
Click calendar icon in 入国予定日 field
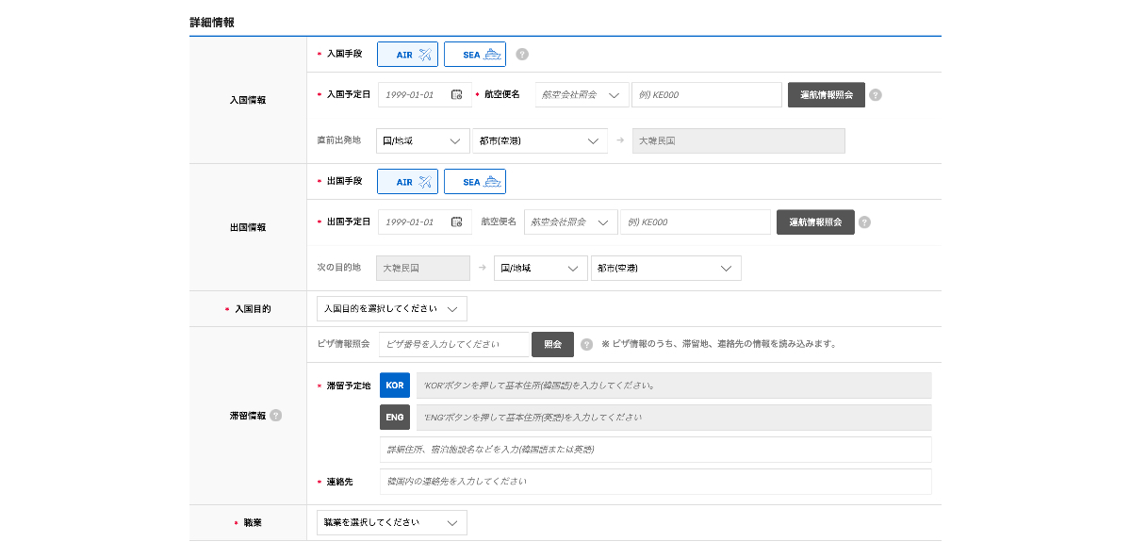click(456, 95)
